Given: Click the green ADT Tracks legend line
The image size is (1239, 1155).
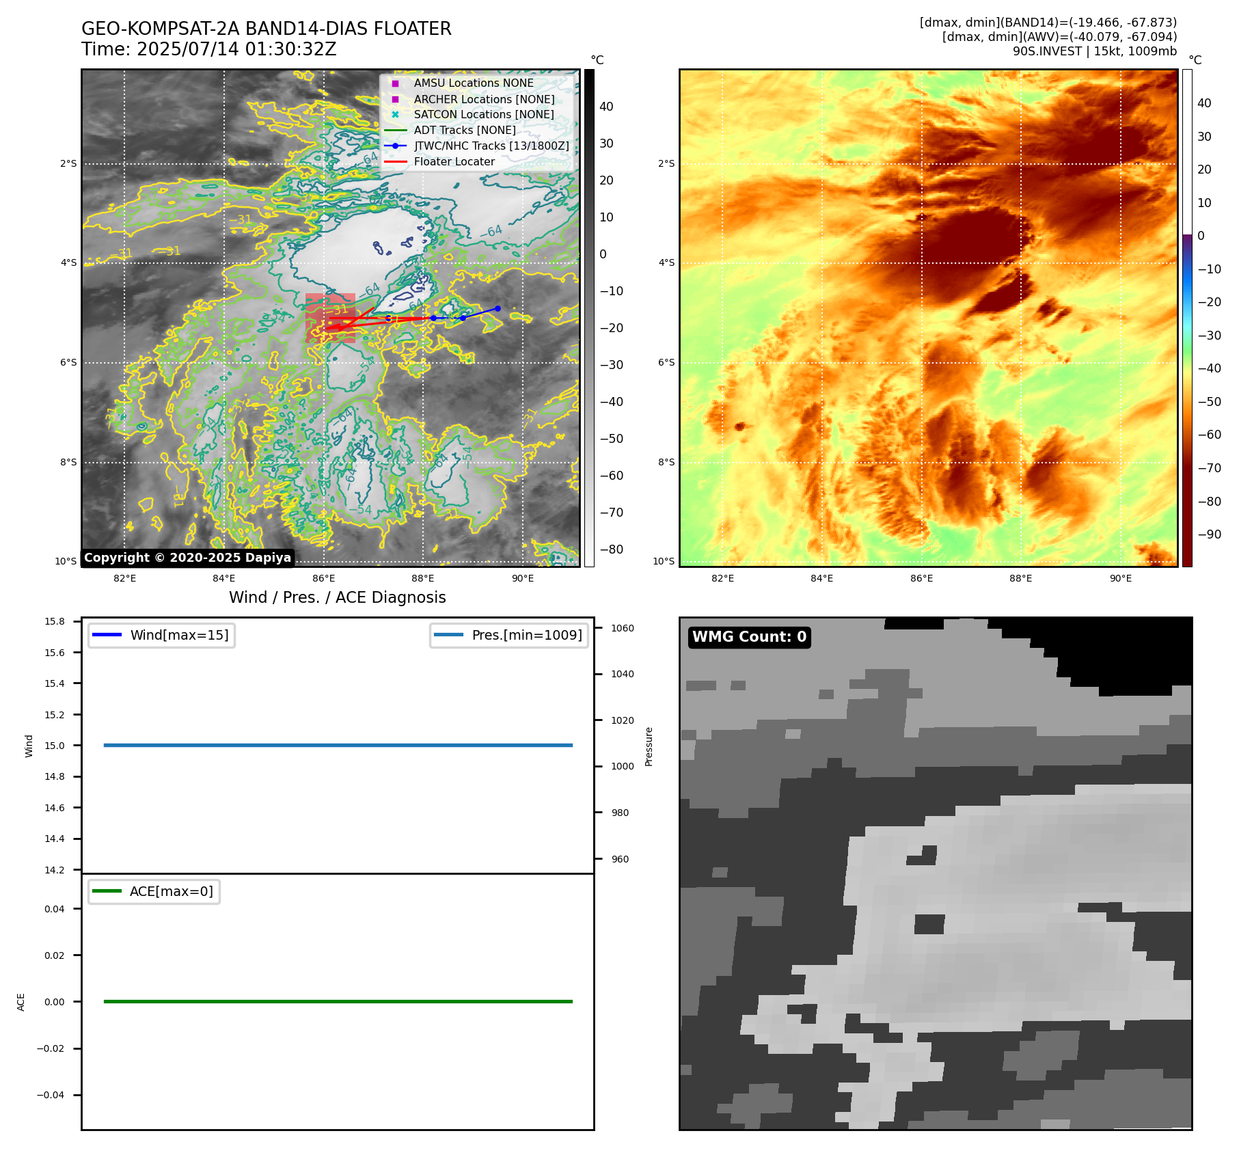Looking at the screenshot, I should pyautogui.click(x=395, y=130).
